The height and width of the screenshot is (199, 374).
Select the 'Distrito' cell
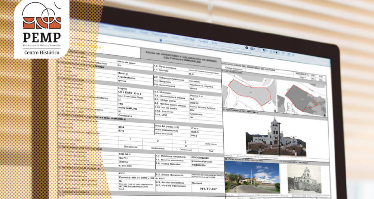click(123, 162)
